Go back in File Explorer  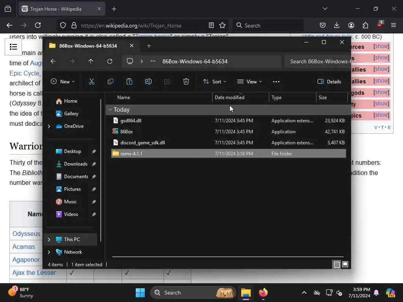(x=53, y=61)
